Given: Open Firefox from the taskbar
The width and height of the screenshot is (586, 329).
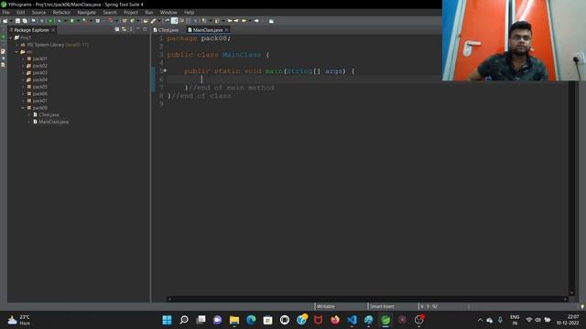Looking at the screenshot, I should [335, 320].
